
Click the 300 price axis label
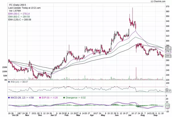(167, 41)
